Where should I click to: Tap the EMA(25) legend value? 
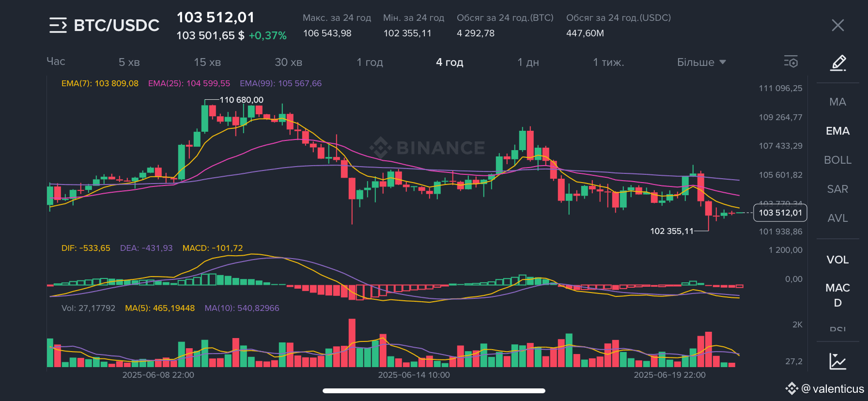pyautogui.click(x=189, y=83)
